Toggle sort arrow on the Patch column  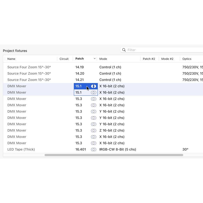94,59
